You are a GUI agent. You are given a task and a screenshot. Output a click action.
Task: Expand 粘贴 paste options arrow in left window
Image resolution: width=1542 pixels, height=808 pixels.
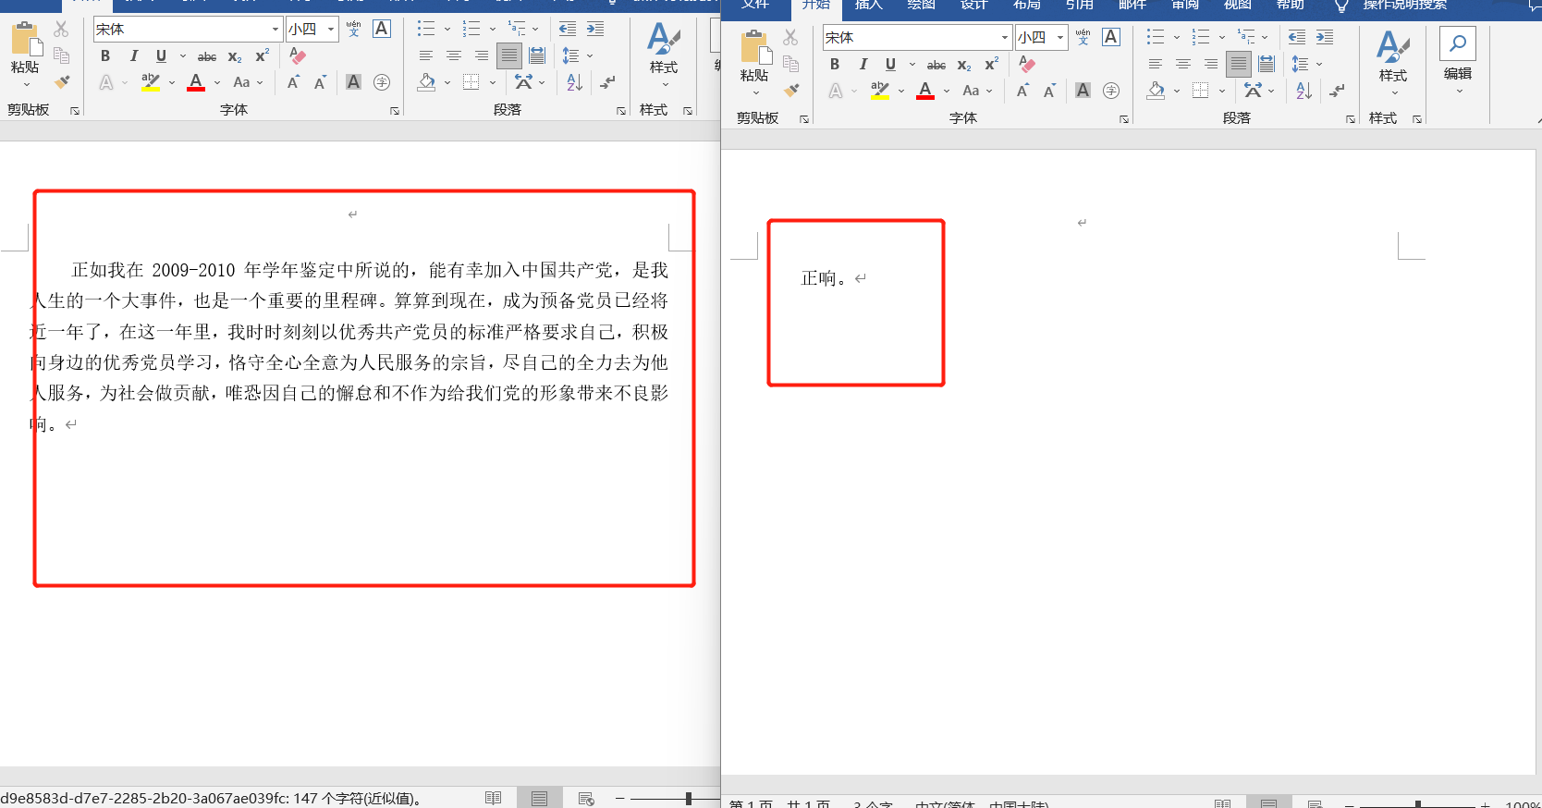click(x=26, y=85)
